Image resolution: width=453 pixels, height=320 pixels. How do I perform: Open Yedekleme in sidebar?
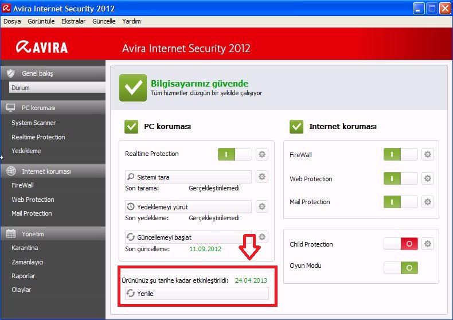click(26, 151)
